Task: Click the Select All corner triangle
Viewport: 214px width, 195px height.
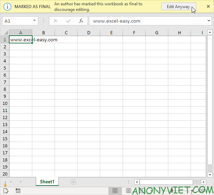Action: (x=5, y=33)
